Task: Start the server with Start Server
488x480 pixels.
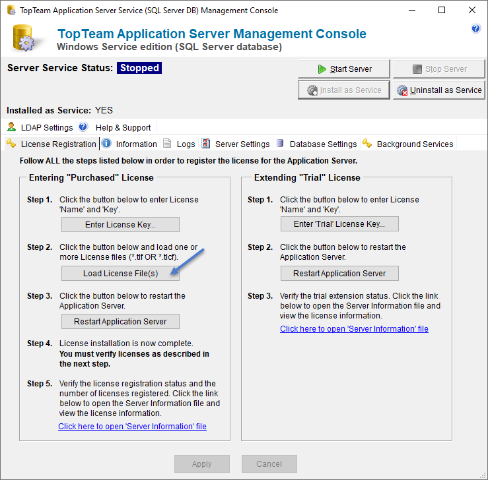Action: (343, 69)
